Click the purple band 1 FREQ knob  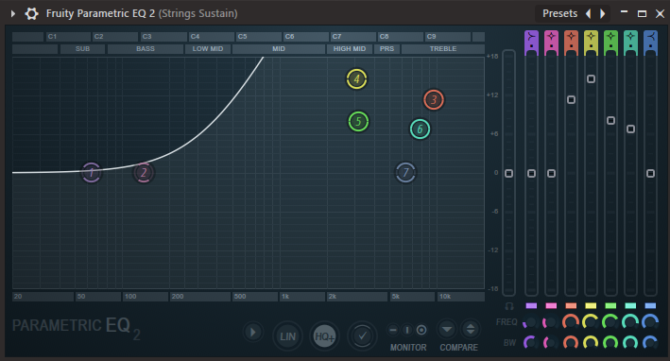(x=531, y=322)
